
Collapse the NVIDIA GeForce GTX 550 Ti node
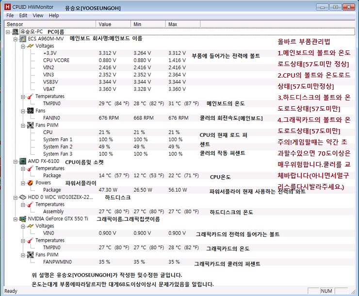click(16, 219)
